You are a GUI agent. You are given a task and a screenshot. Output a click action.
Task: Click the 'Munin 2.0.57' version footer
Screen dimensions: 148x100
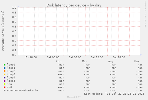point(74,97)
